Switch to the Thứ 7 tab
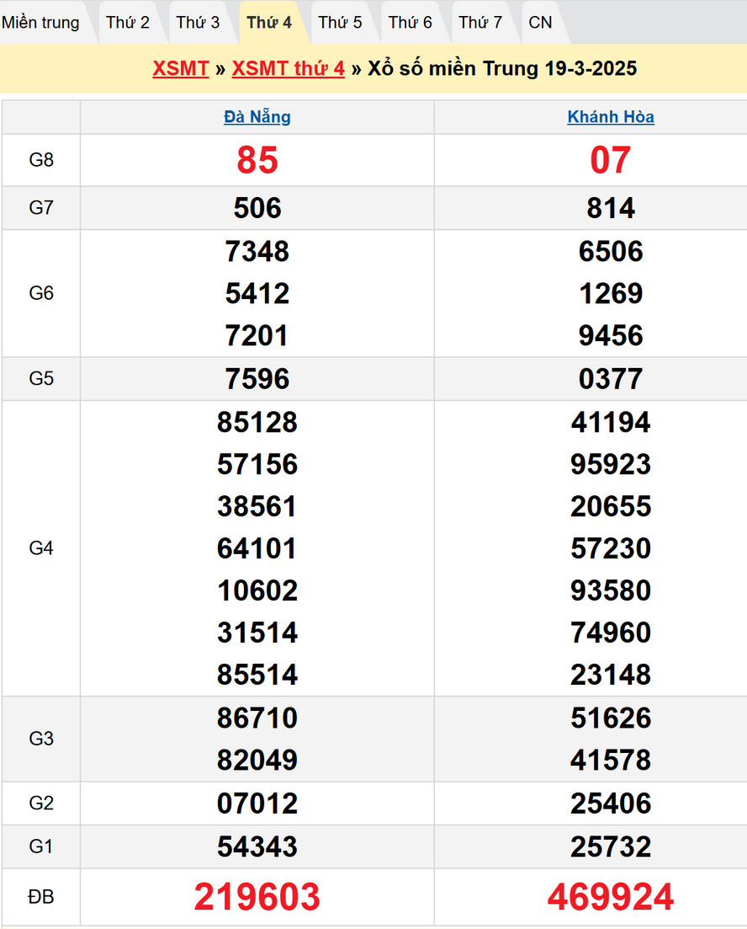Screen dimensions: 747x929 click(480, 23)
